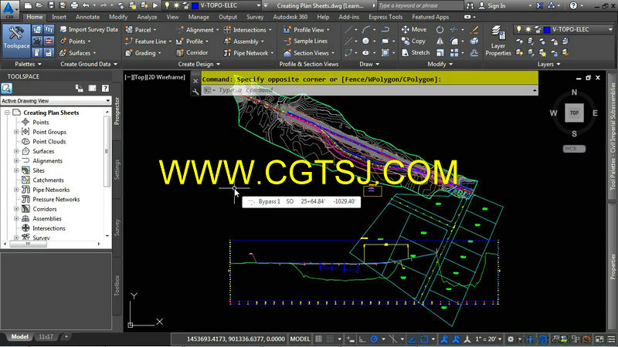Select Pressure Networks in the tree
This screenshot has height=347, width=618.
pos(56,200)
